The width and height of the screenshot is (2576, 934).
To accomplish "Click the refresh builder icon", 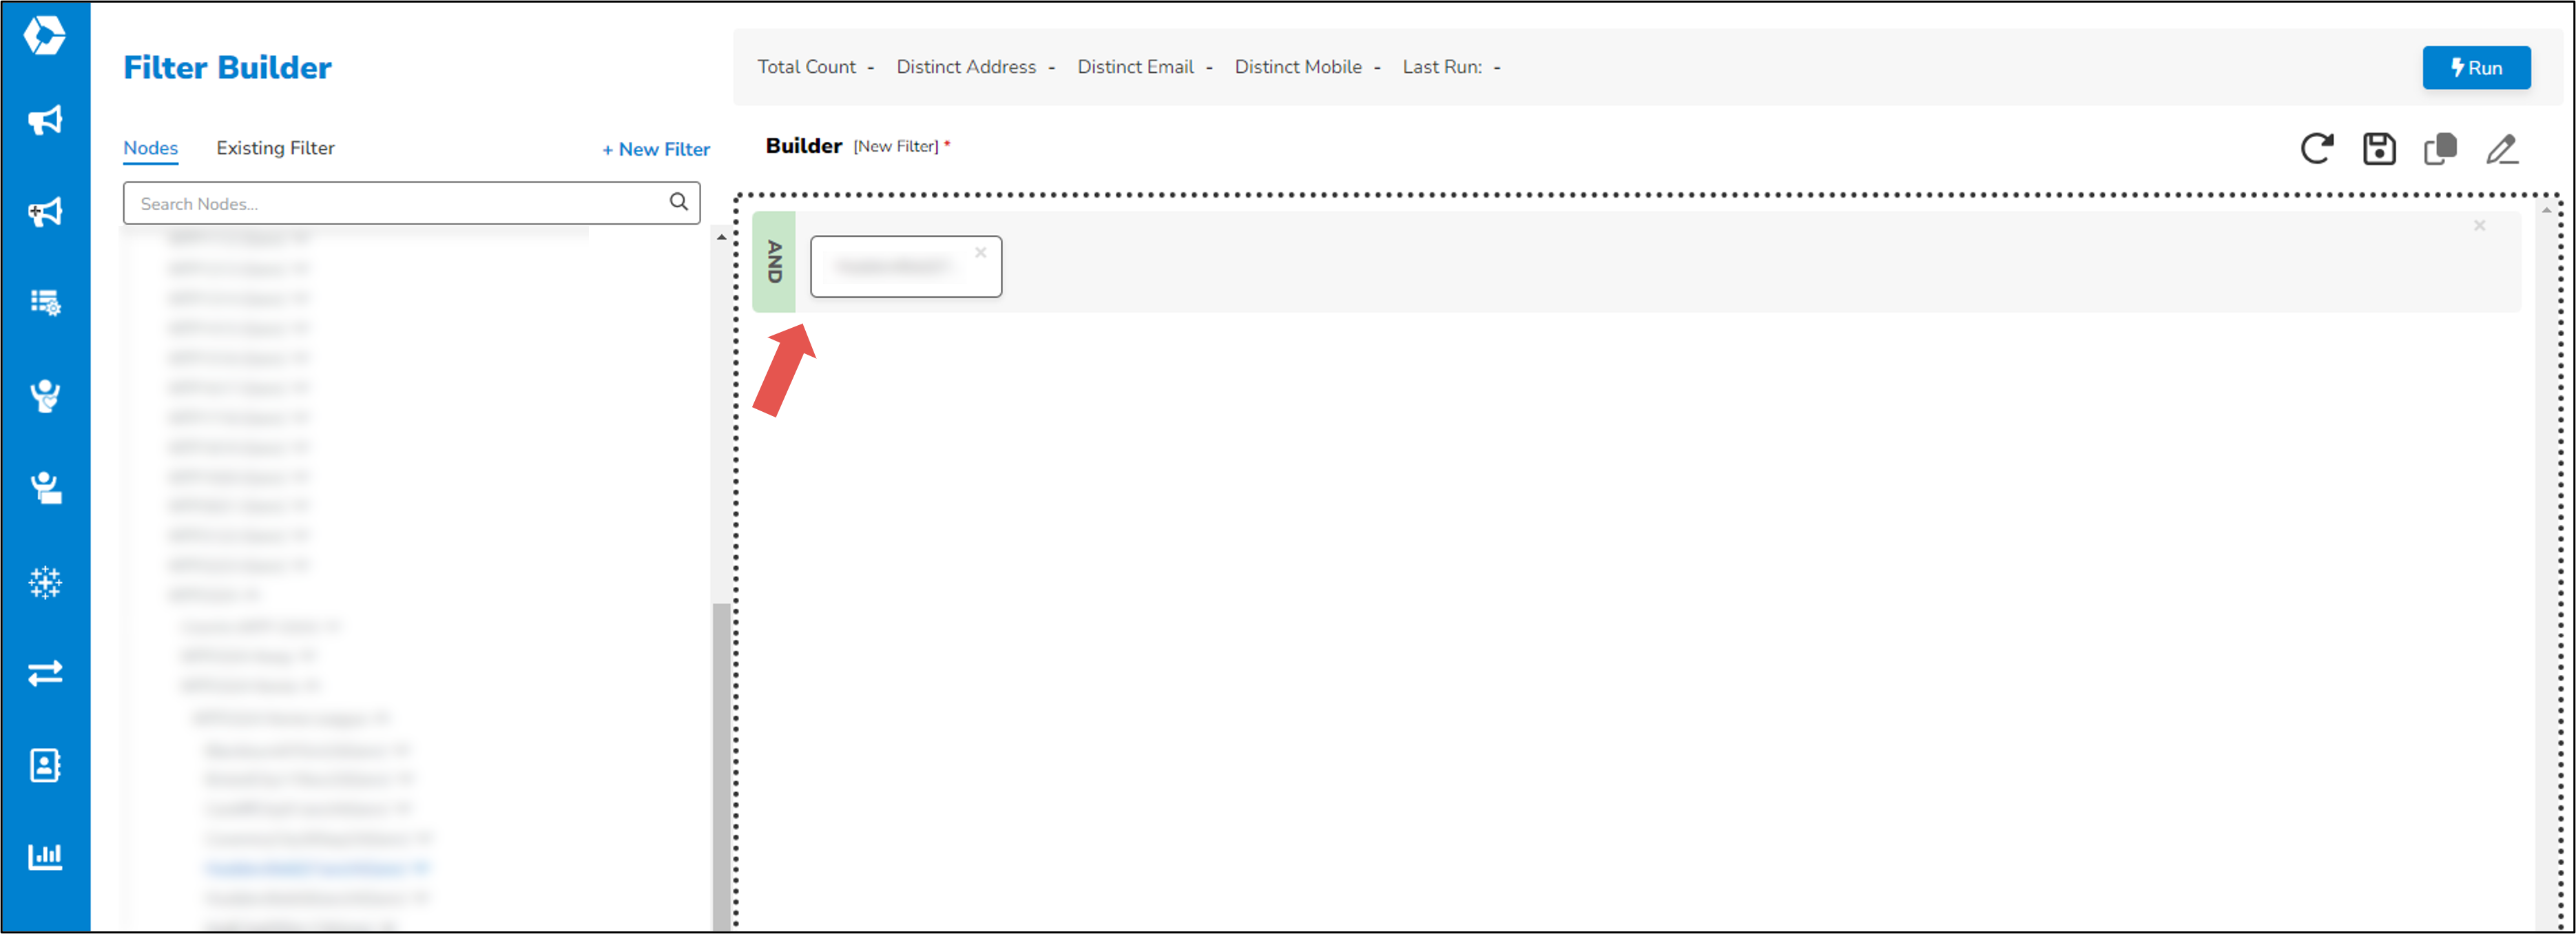I will point(2317,149).
